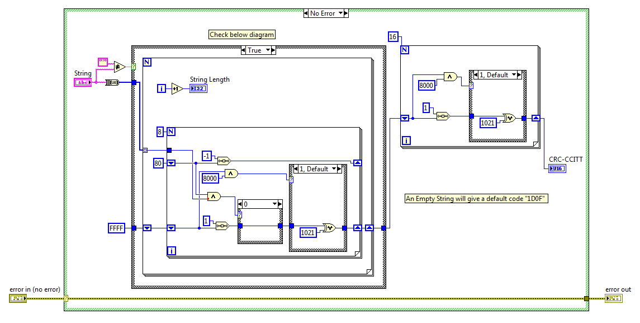Click the FFFF hex constant
Screen dimensions: 640x323
(116, 228)
